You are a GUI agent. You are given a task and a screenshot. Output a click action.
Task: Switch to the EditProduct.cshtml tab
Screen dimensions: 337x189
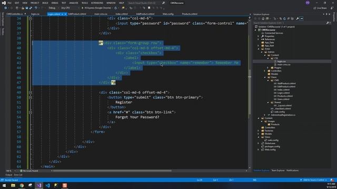[77, 14]
